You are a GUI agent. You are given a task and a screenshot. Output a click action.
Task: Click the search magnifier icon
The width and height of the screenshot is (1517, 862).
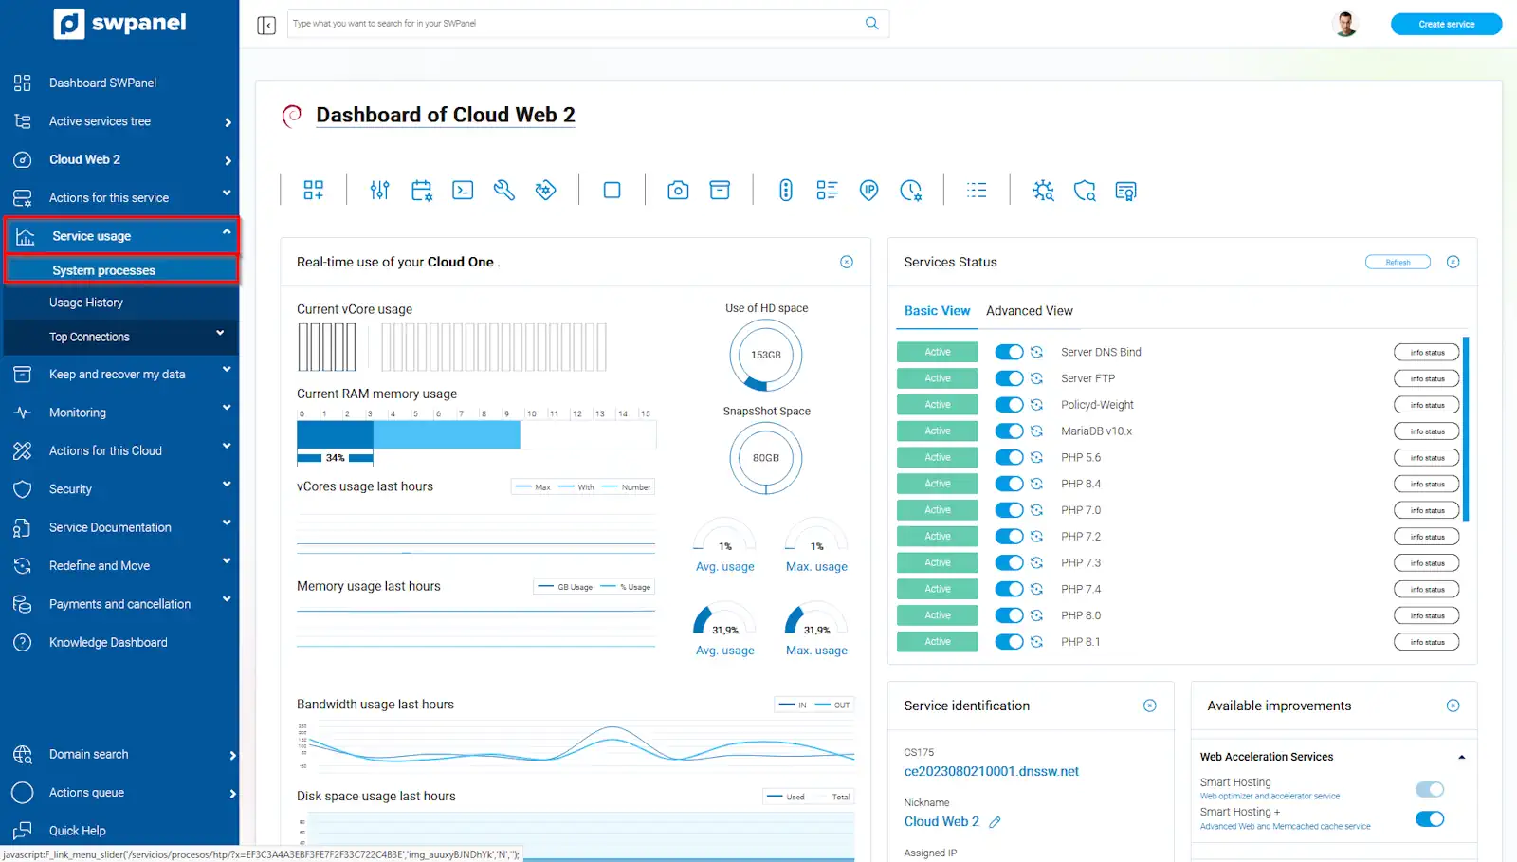[871, 24]
